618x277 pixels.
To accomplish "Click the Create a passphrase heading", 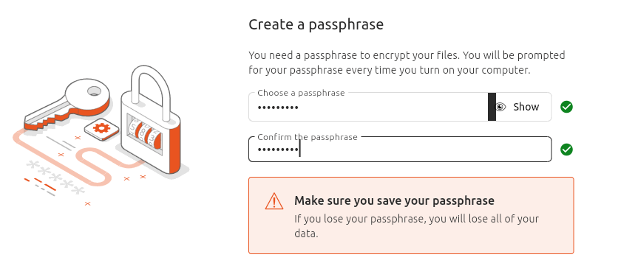I will pyautogui.click(x=316, y=24).
